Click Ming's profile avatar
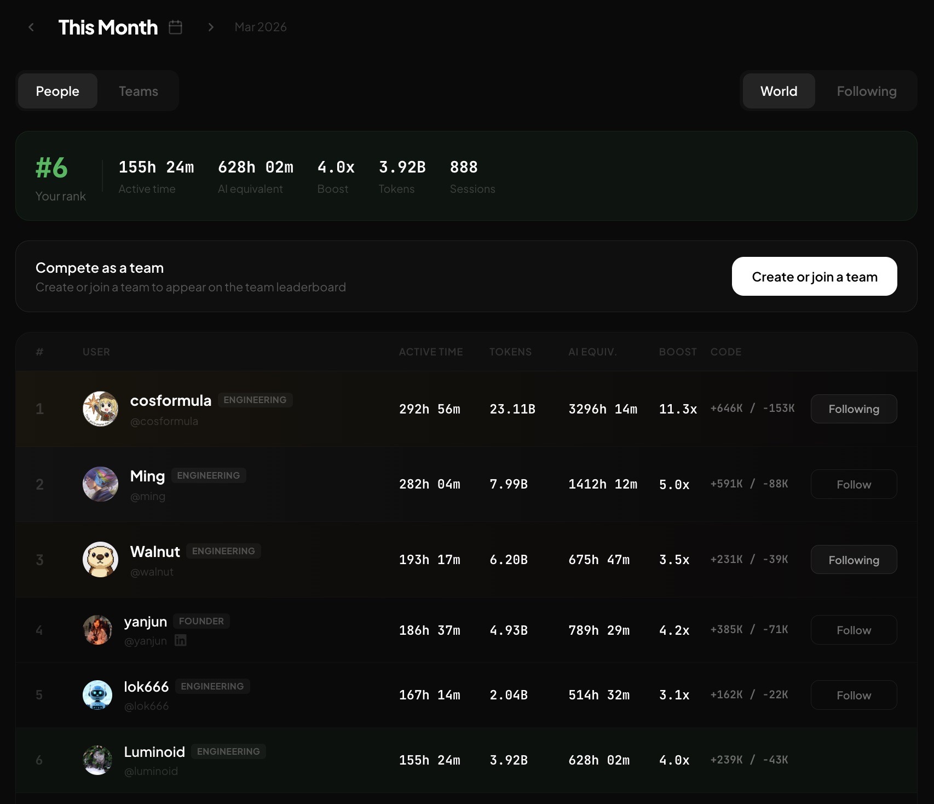Image resolution: width=934 pixels, height=804 pixels. (100, 484)
